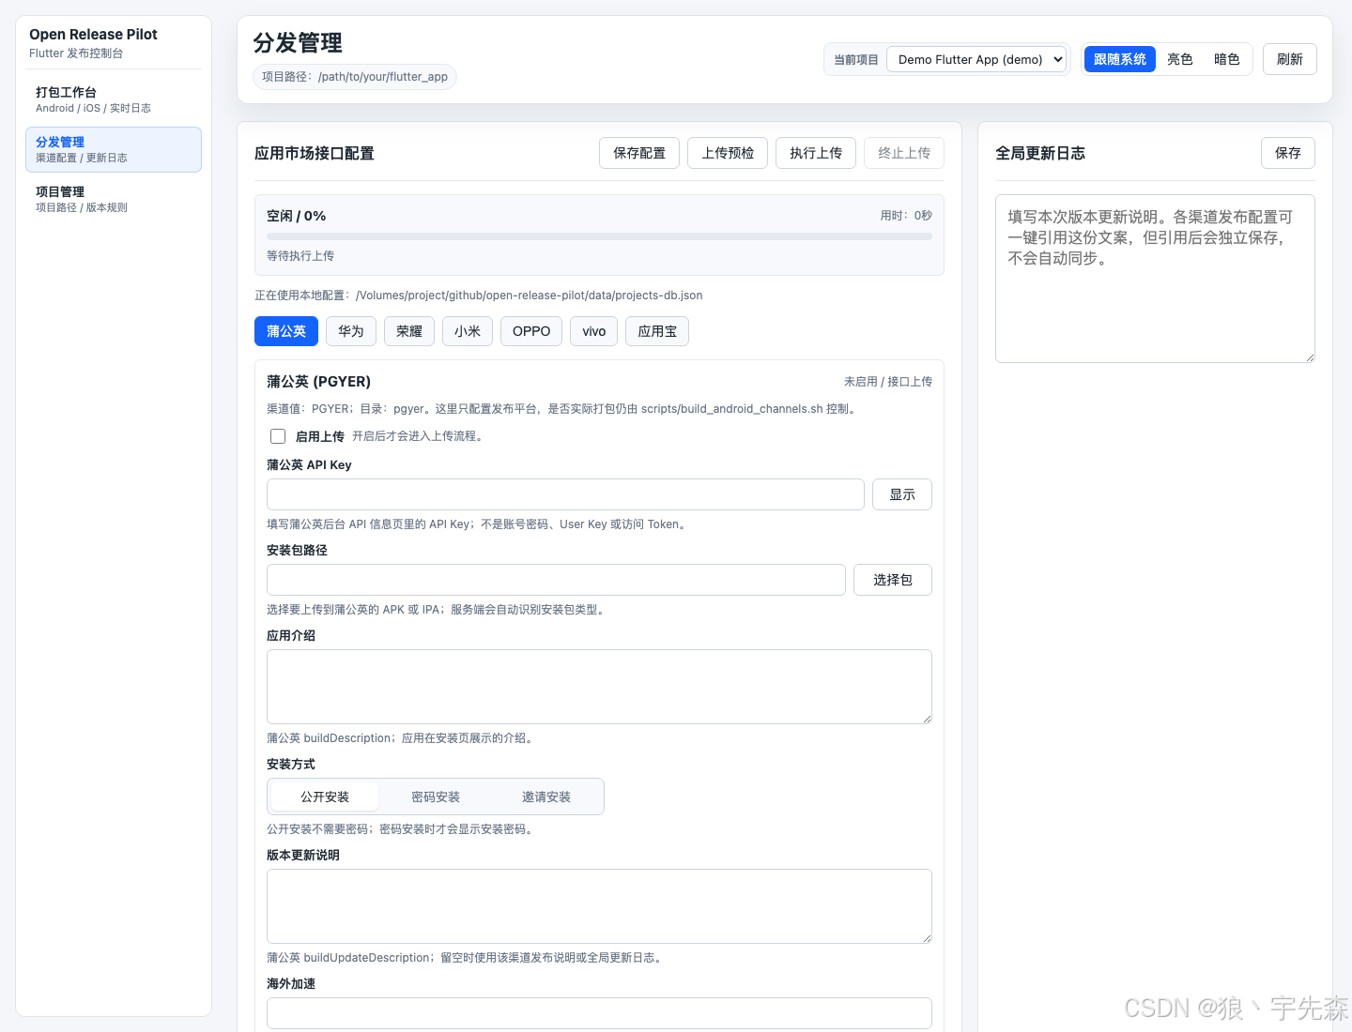
Task: Click the 上传预检 button
Action: pos(728,153)
